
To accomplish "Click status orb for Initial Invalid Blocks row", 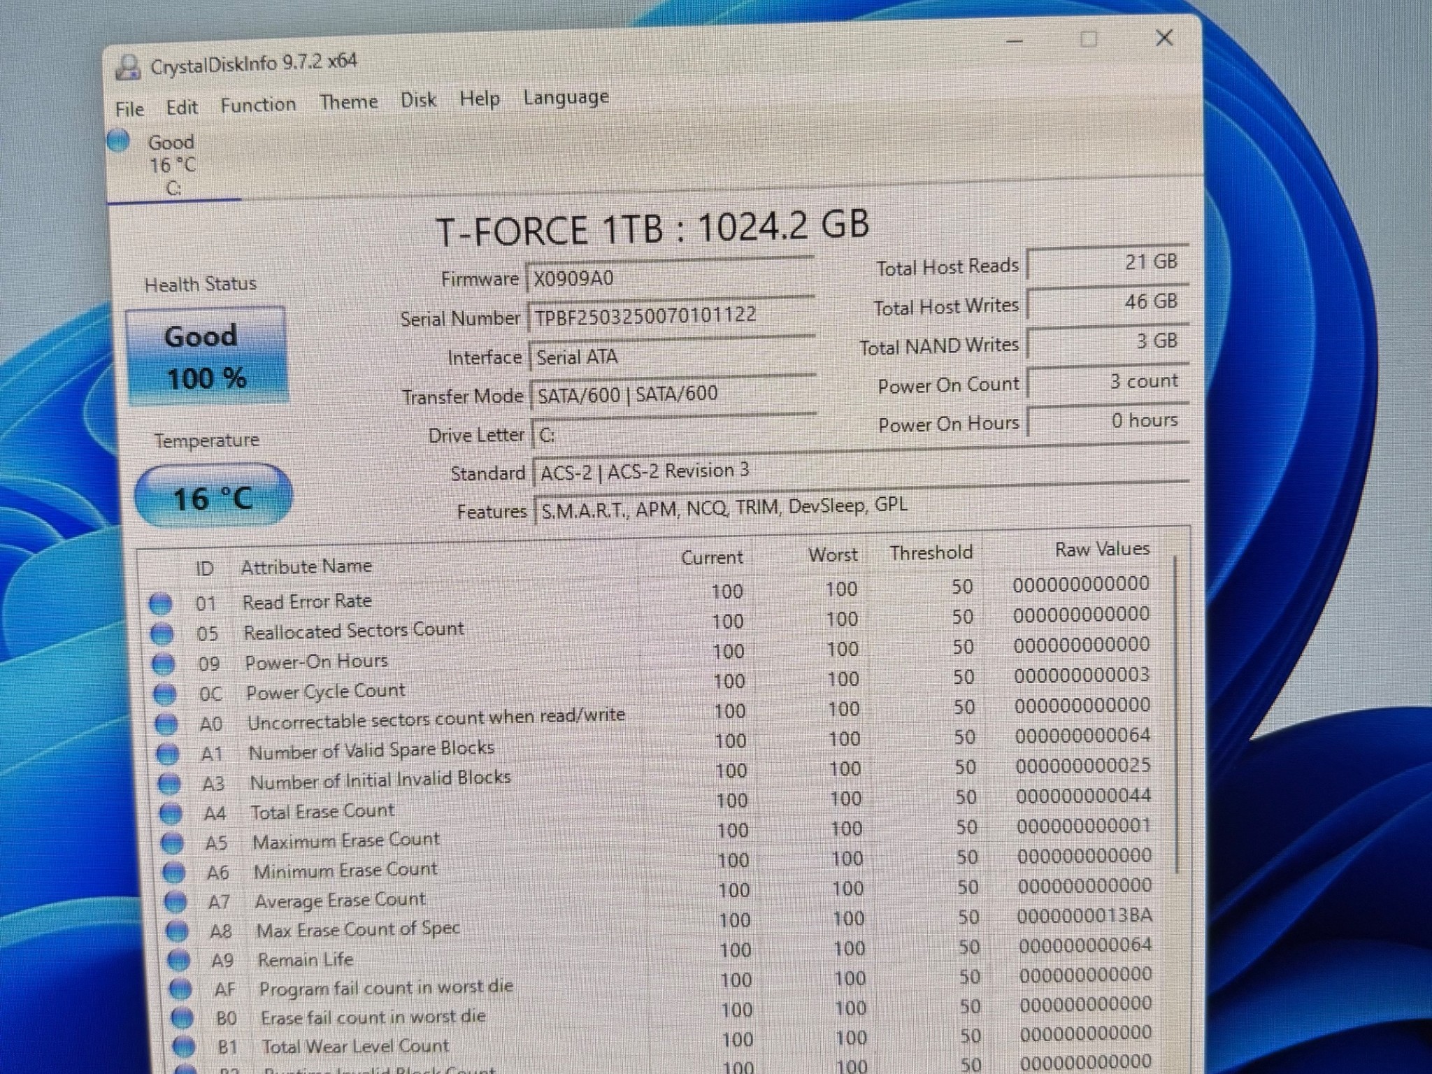I will click(x=169, y=784).
